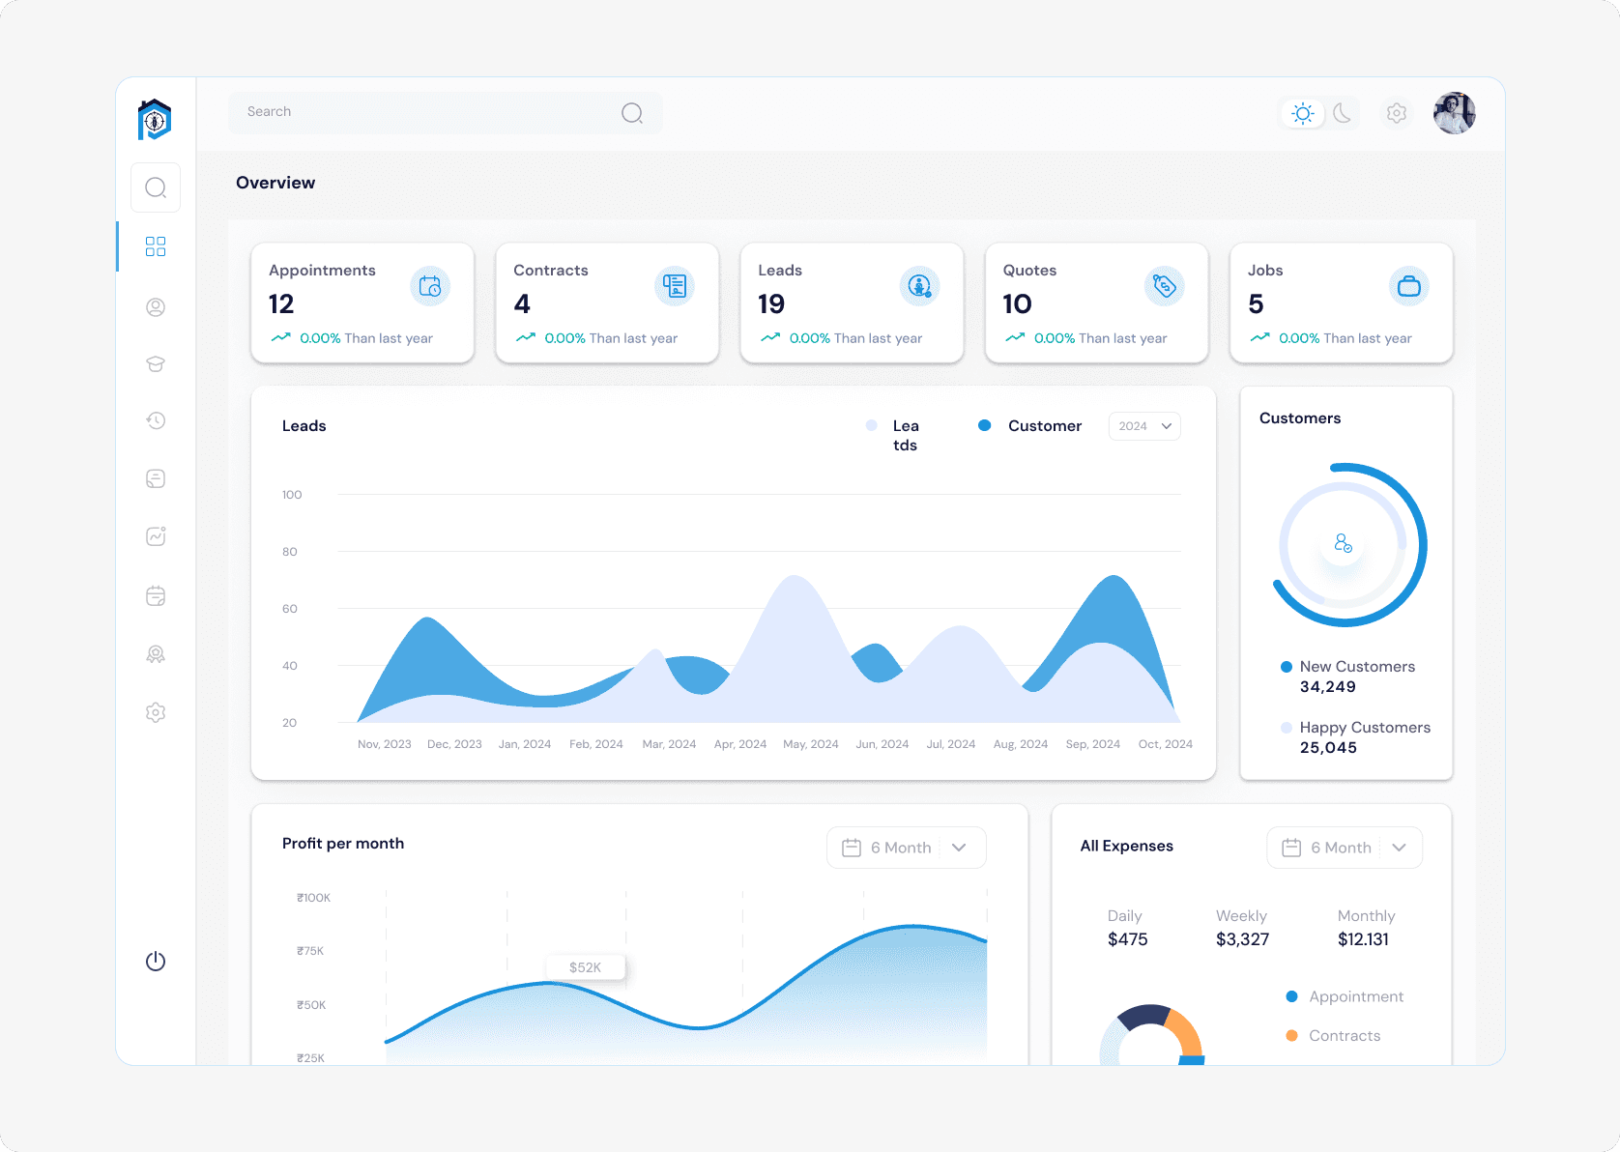This screenshot has height=1152, width=1620.
Task: Click the Nov, 2023 axis label
Action: click(384, 744)
